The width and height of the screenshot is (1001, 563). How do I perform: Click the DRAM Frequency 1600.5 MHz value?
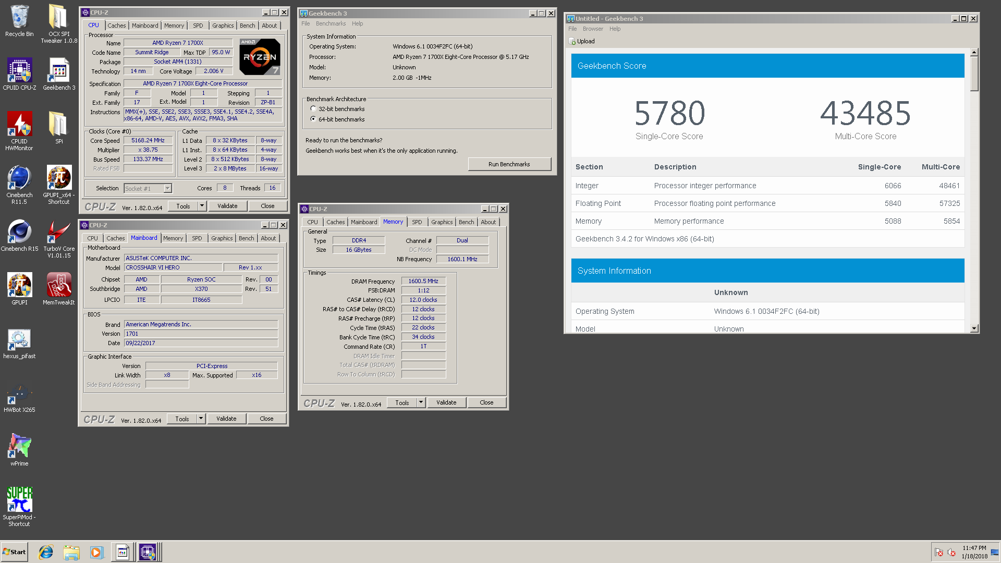(x=423, y=281)
